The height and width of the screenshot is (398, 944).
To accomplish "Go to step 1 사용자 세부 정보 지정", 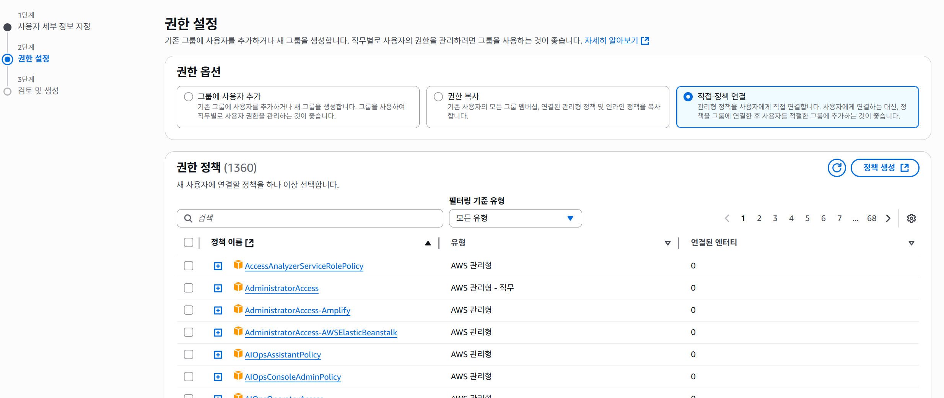I will point(54,26).
